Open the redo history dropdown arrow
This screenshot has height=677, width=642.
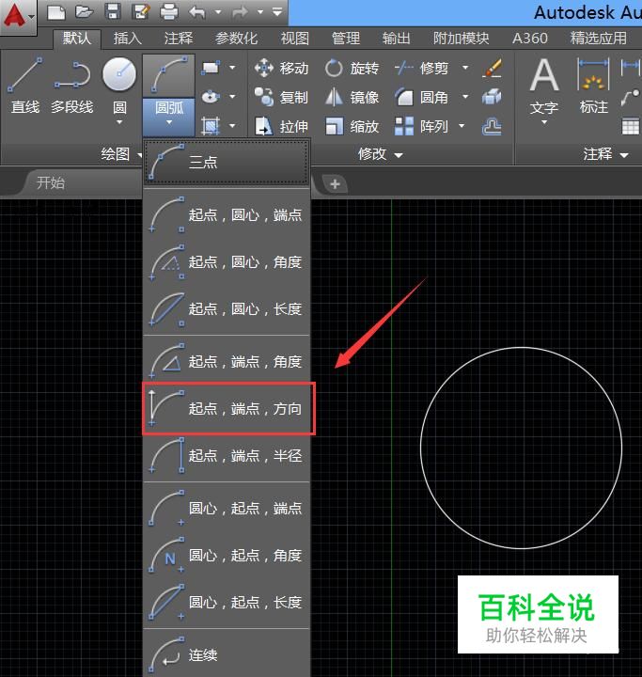tap(260, 12)
